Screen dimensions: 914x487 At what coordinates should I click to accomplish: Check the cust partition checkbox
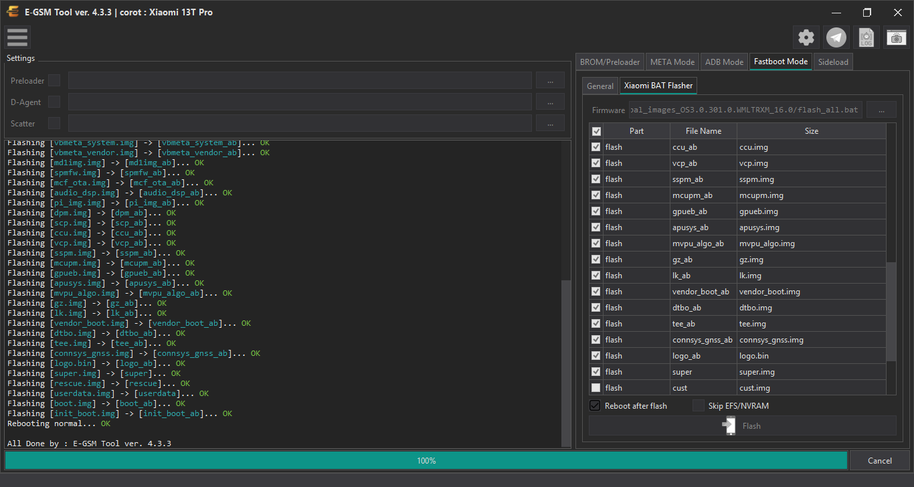point(596,388)
